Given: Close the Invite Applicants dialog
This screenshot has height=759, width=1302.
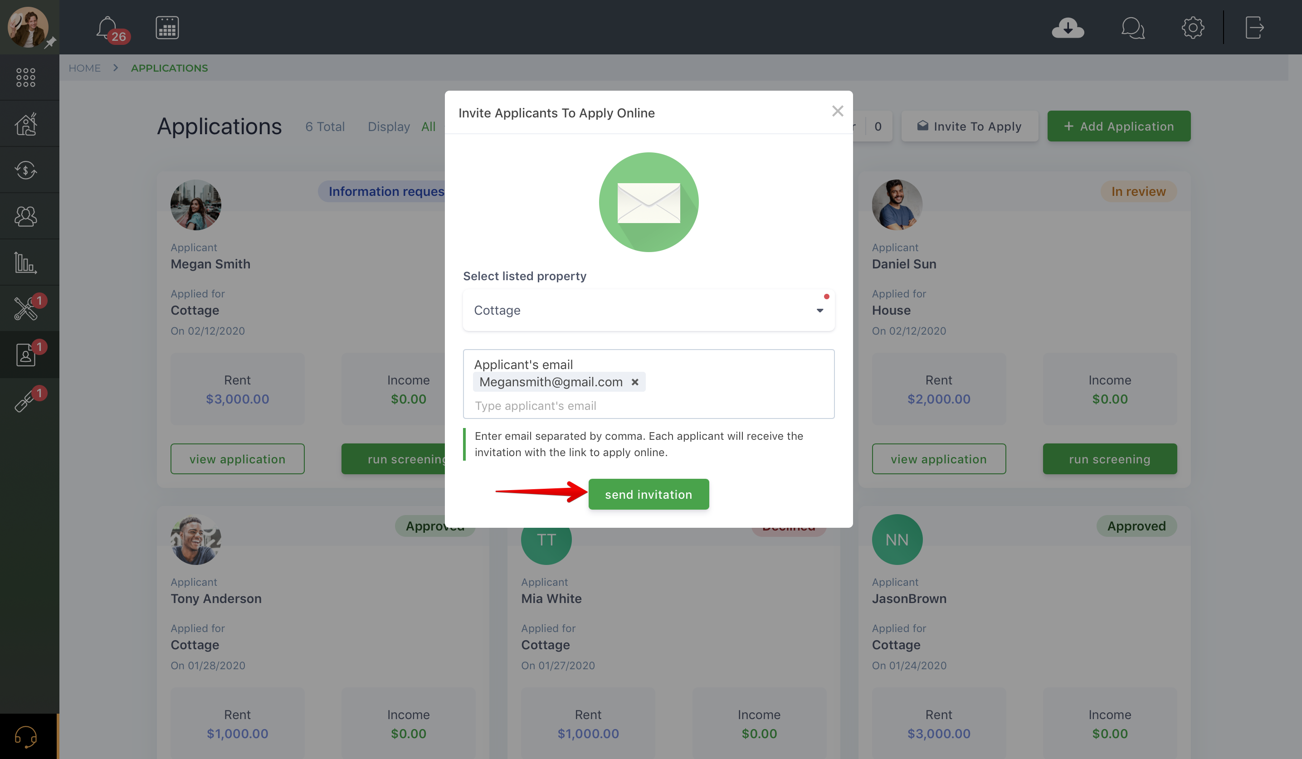Looking at the screenshot, I should tap(838, 111).
